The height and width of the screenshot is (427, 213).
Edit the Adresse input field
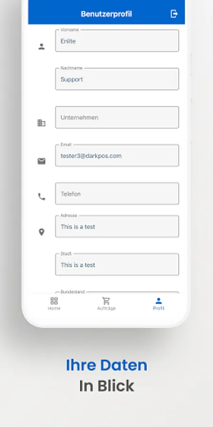[117, 226]
